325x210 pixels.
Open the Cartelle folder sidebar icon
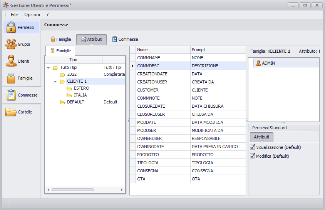(11, 112)
